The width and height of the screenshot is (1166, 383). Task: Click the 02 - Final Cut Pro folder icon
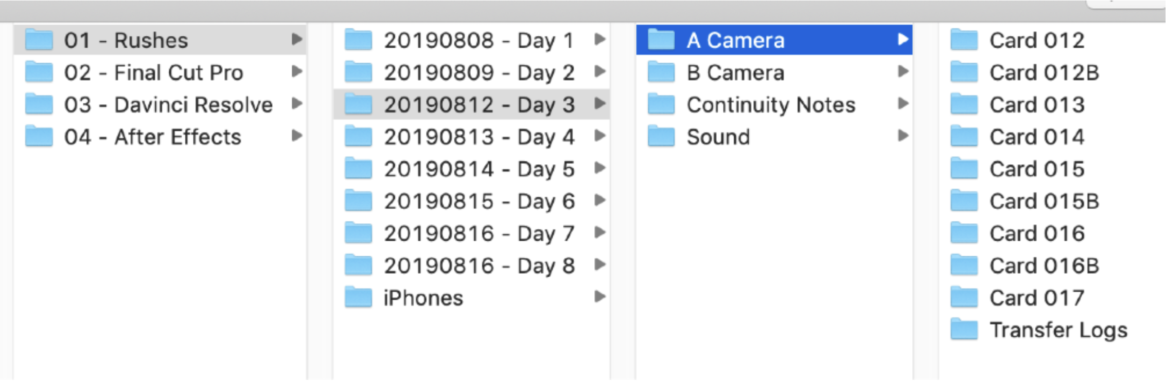point(39,72)
